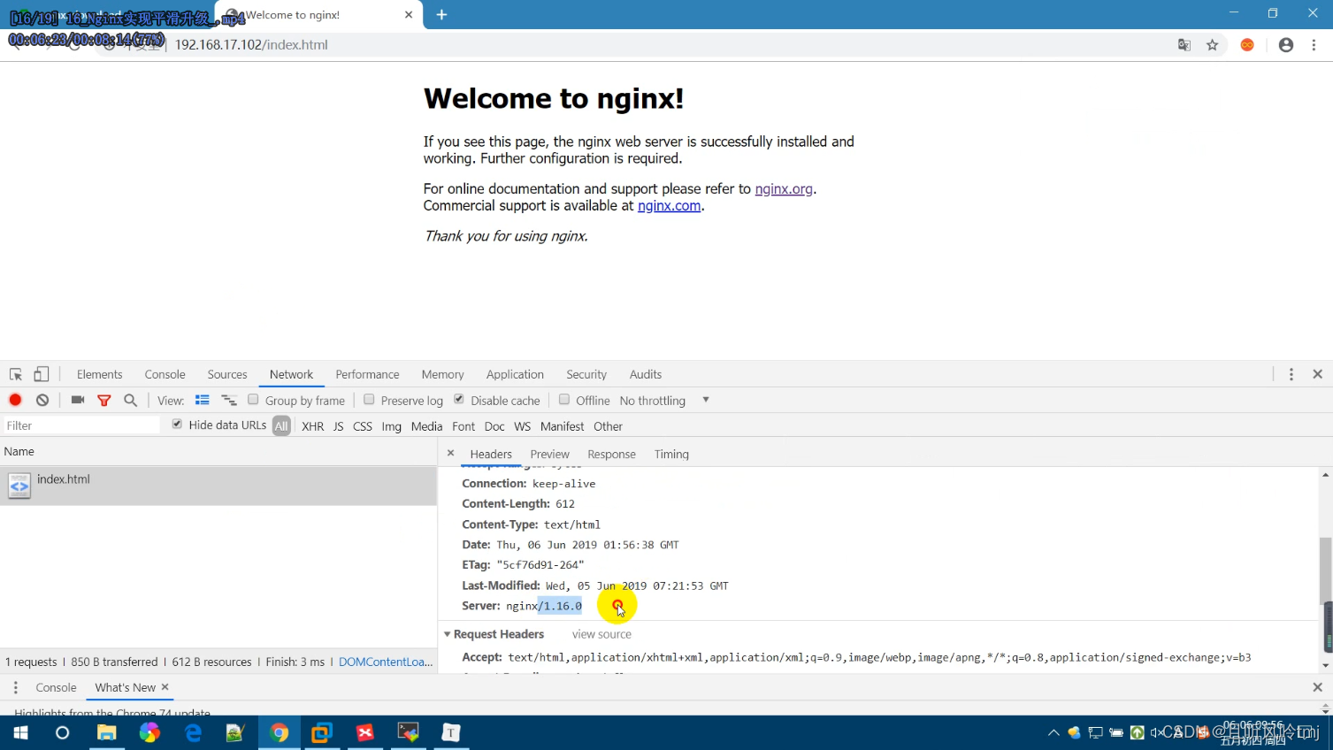
Task: Bookmark this page with the star icon
Action: (x=1213, y=45)
